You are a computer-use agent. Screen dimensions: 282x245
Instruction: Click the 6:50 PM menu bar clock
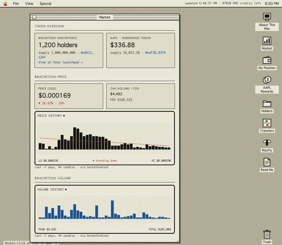(x=272, y=3)
